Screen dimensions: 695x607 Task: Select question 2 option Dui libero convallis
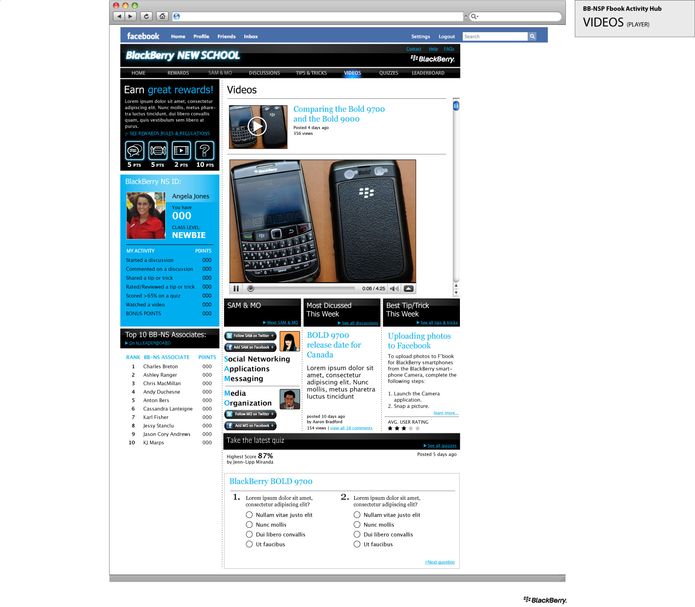pyautogui.click(x=357, y=534)
